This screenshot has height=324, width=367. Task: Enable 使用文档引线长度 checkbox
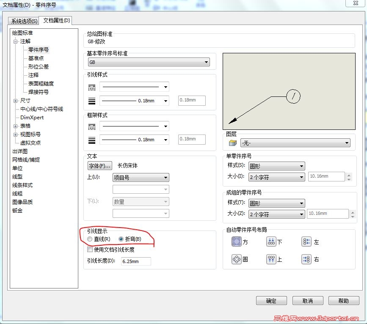90,250
